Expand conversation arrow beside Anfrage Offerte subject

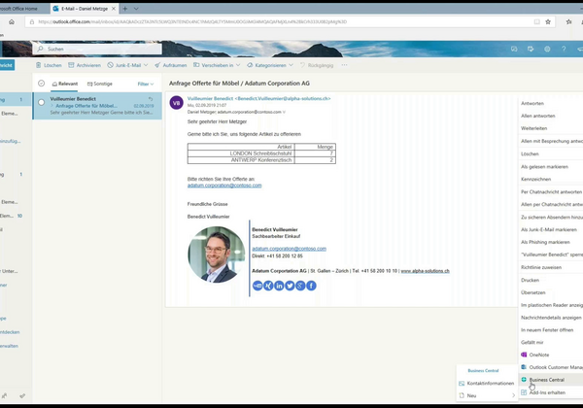52,106
